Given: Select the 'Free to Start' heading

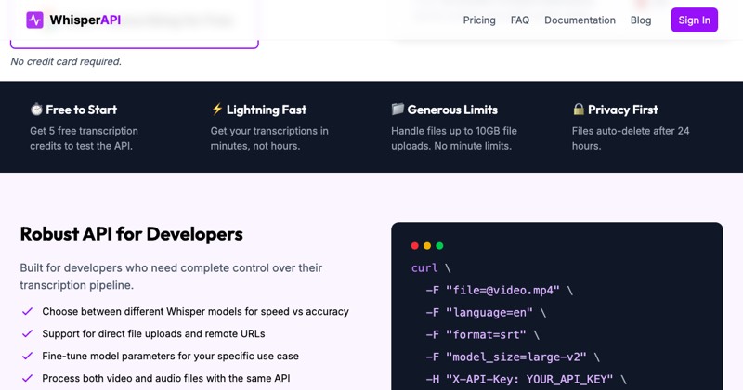Looking at the screenshot, I should click(x=81, y=110).
